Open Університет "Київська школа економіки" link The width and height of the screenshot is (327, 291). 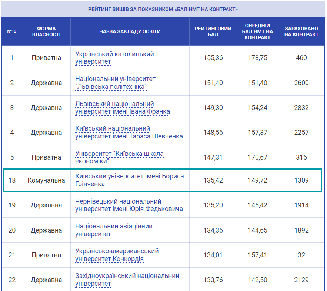119,157
